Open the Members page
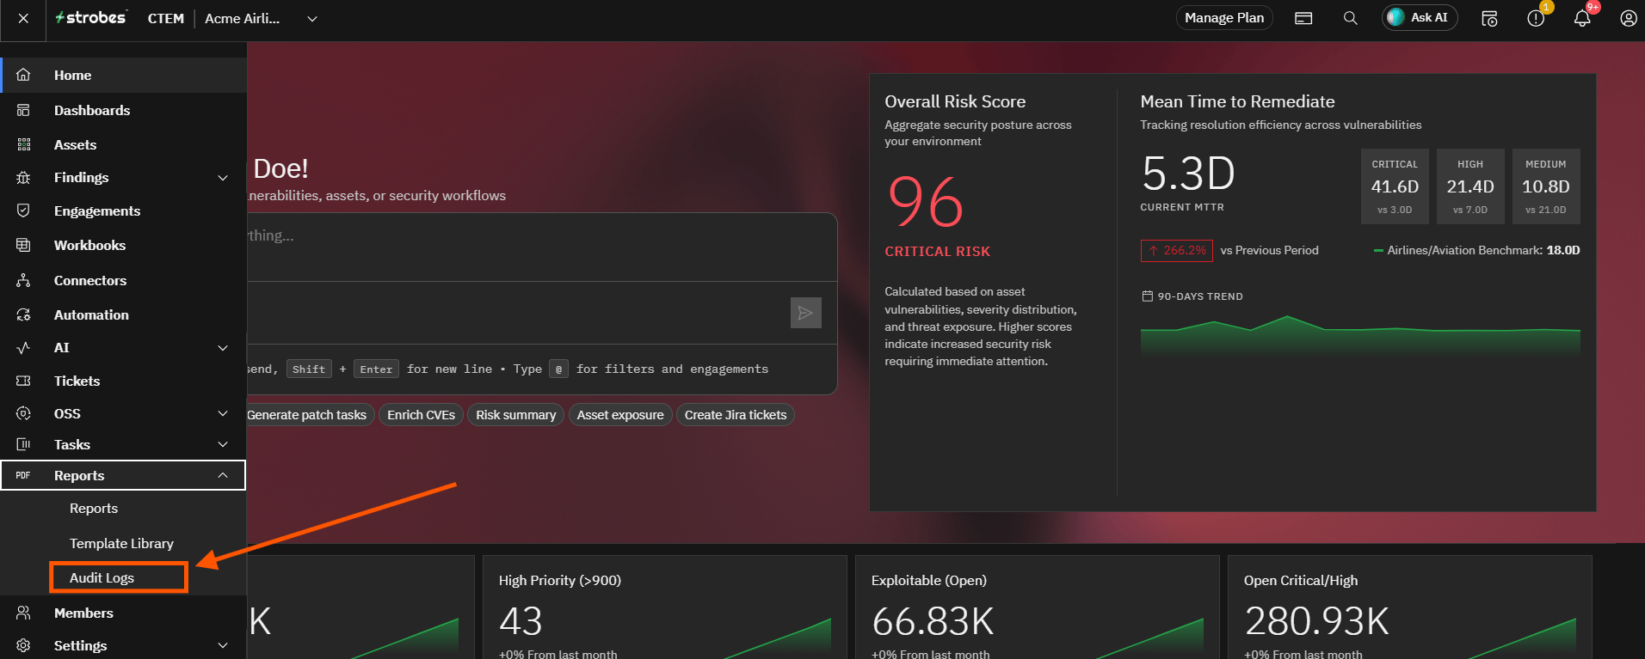Viewport: 1645px width, 659px height. (124, 613)
